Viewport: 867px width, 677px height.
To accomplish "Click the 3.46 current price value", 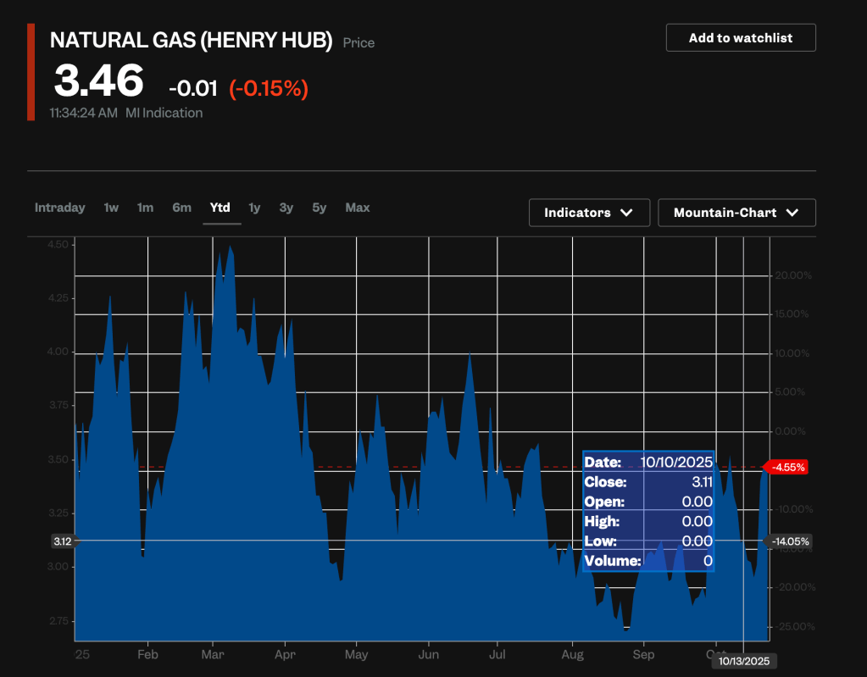I will (x=99, y=82).
